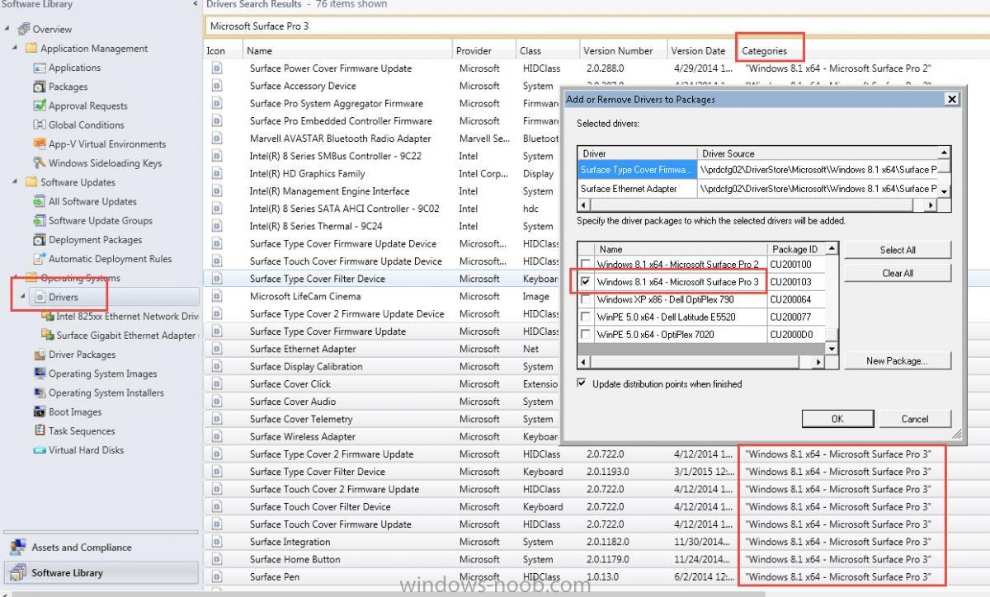Collapse Software Updates tree node

tap(16, 182)
